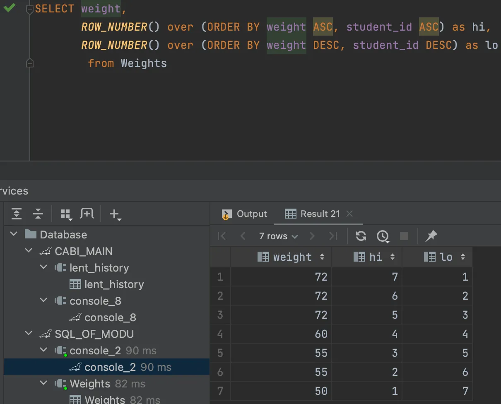Click weight cell 60 in row 4
This screenshot has height=404, width=501.
tap(281, 334)
